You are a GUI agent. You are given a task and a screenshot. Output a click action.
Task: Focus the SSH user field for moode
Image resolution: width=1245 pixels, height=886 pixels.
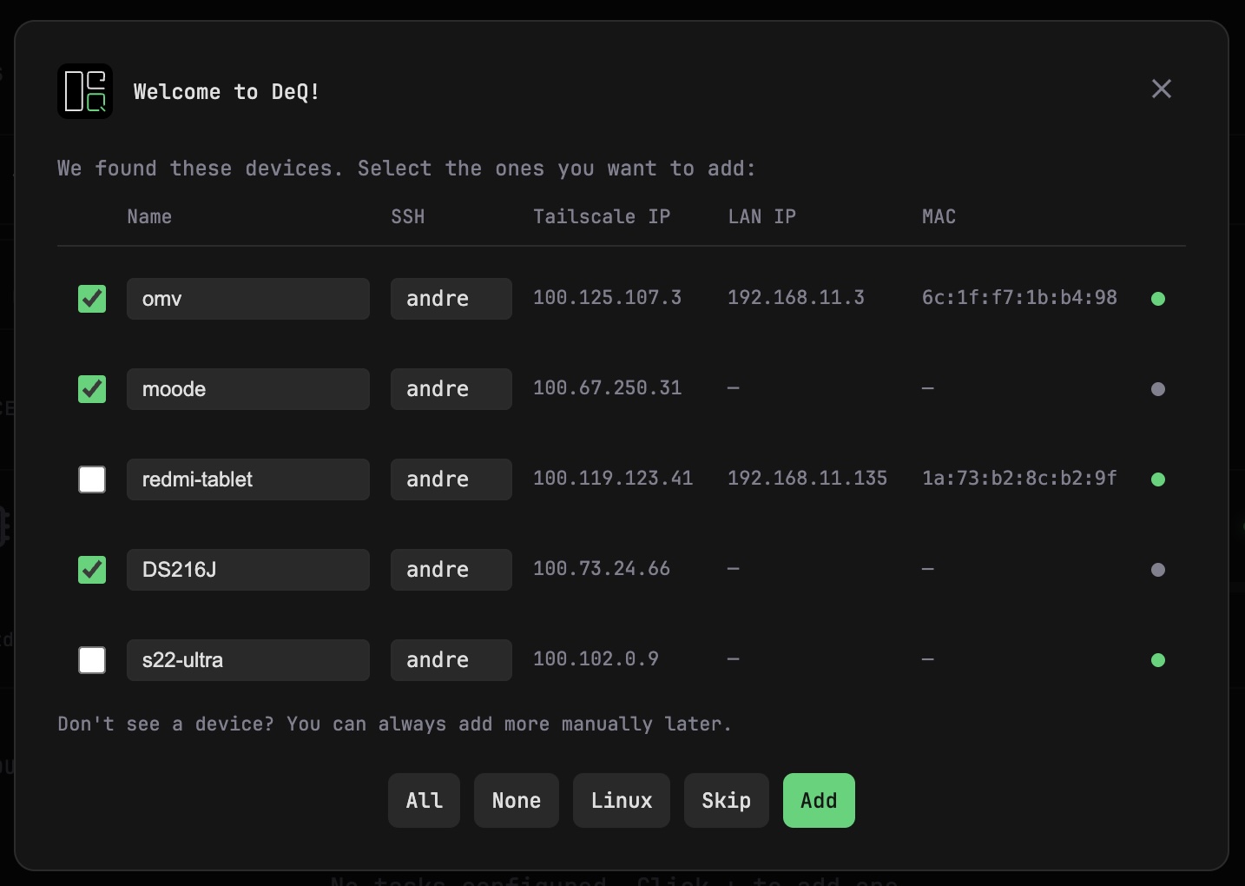[x=451, y=389]
